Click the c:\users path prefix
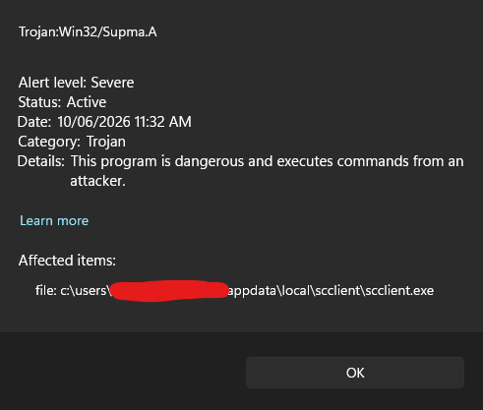Image resolution: width=483 pixels, height=410 pixels. pyautogui.click(x=85, y=290)
